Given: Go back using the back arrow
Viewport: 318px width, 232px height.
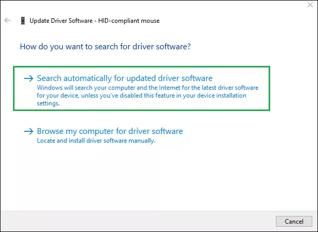Looking at the screenshot, I should (x=7, y=20).
